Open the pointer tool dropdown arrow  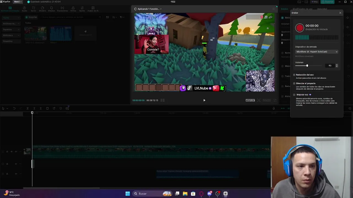click(7, 108)
